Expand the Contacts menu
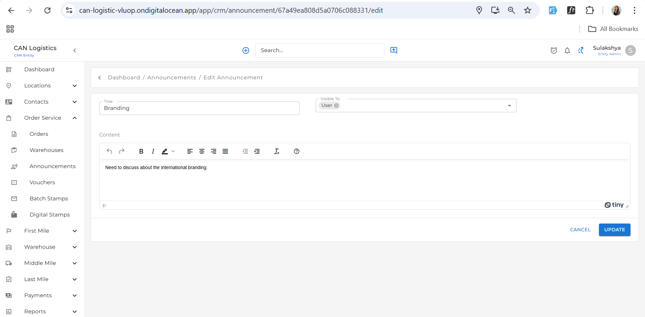This screenshot has width=645, height=317. point(42,102)
